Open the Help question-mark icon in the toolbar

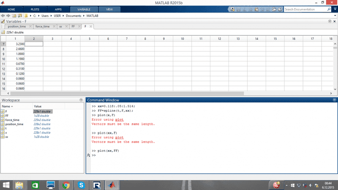click(x=280, y=9)
